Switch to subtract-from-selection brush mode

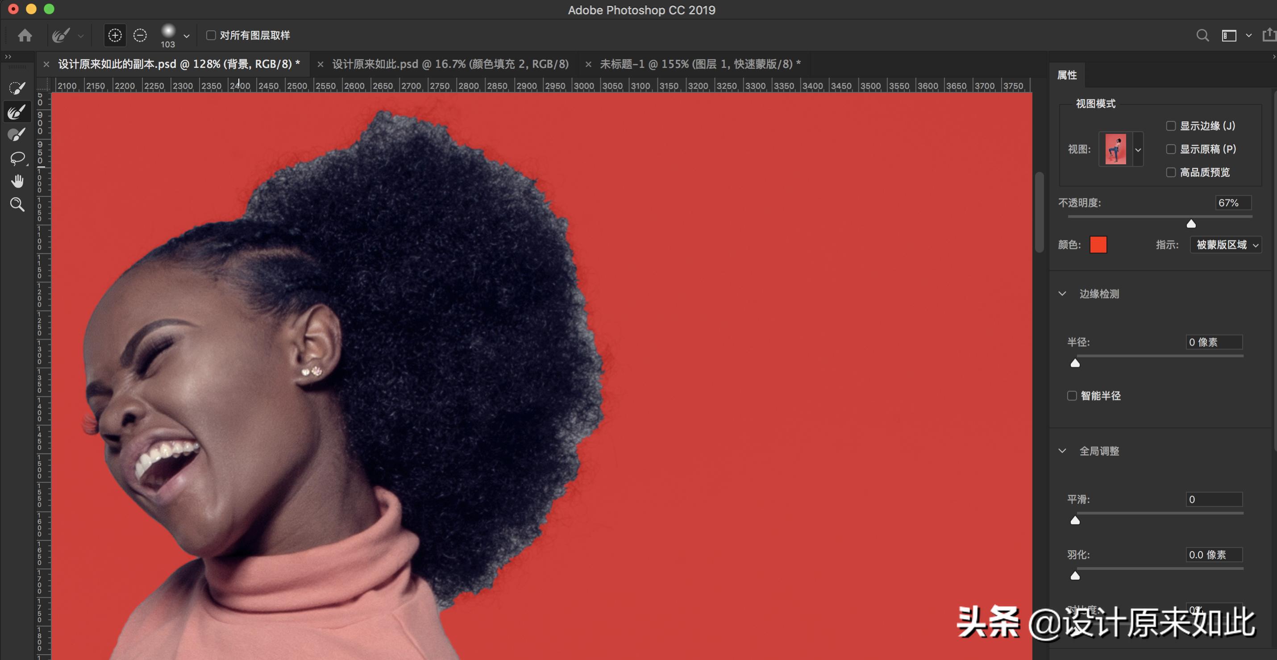(x=140, y=36)
